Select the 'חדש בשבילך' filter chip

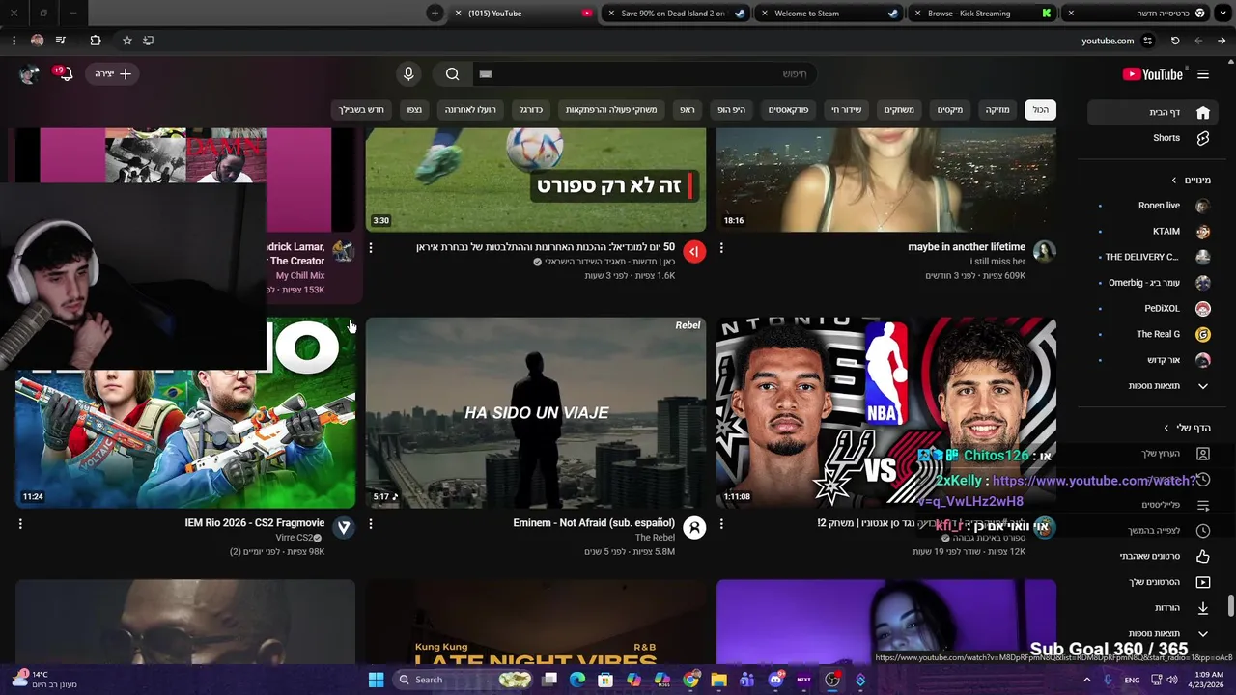point(361,110)
